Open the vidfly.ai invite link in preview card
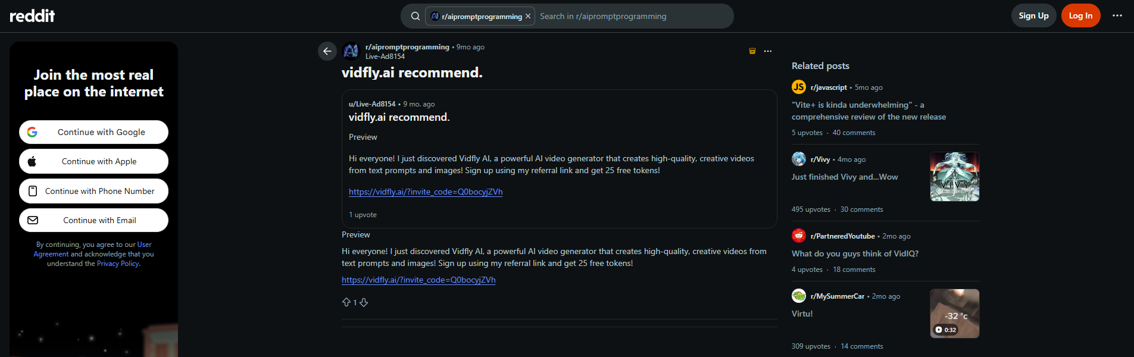This screenshot has height=357, width=1134. click(x=426, y=192)
